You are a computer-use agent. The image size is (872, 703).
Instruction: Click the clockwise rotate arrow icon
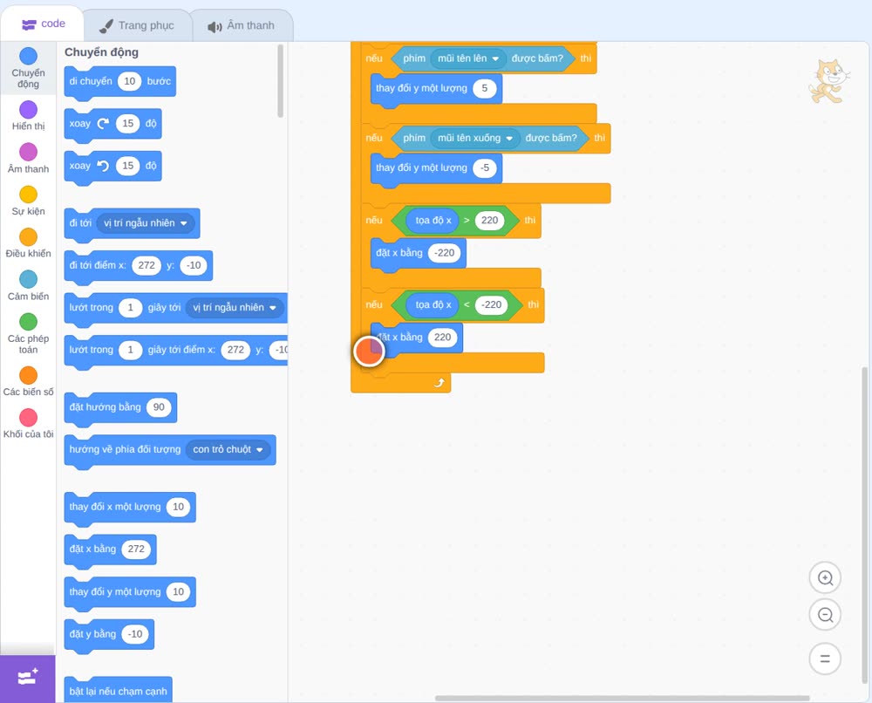[x=104, y=124]
